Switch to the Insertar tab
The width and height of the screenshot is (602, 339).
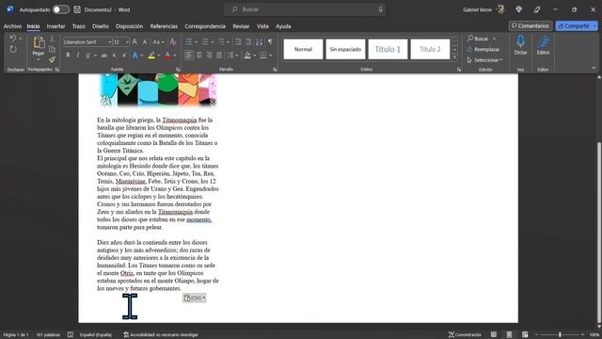click(55, 26)
